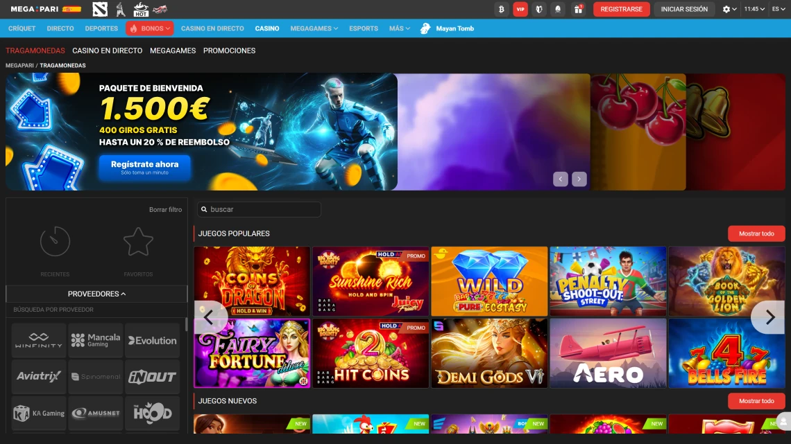Collapse the PROVEEDORES section
This screenshot has height=444, width=791.
click(x=96, y=294)
